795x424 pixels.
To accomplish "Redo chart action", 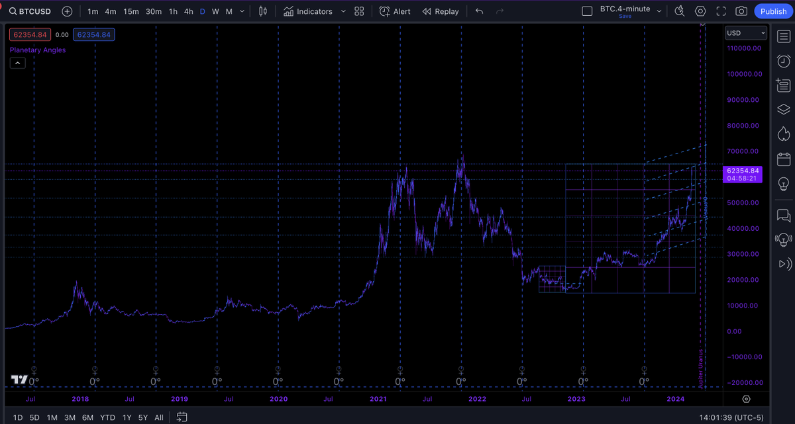I will [500, 11].
